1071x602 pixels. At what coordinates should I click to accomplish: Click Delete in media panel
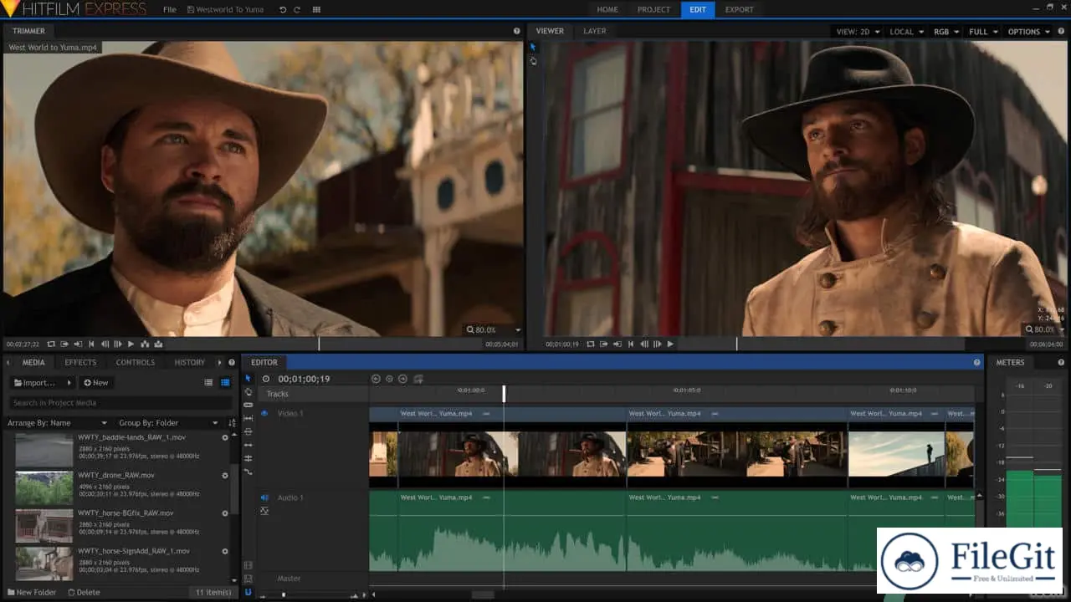click(84, 592)
